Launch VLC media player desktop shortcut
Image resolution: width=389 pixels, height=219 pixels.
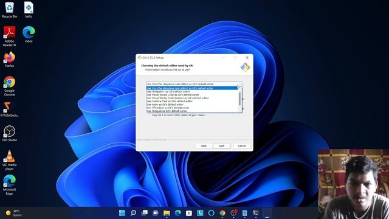10,160
